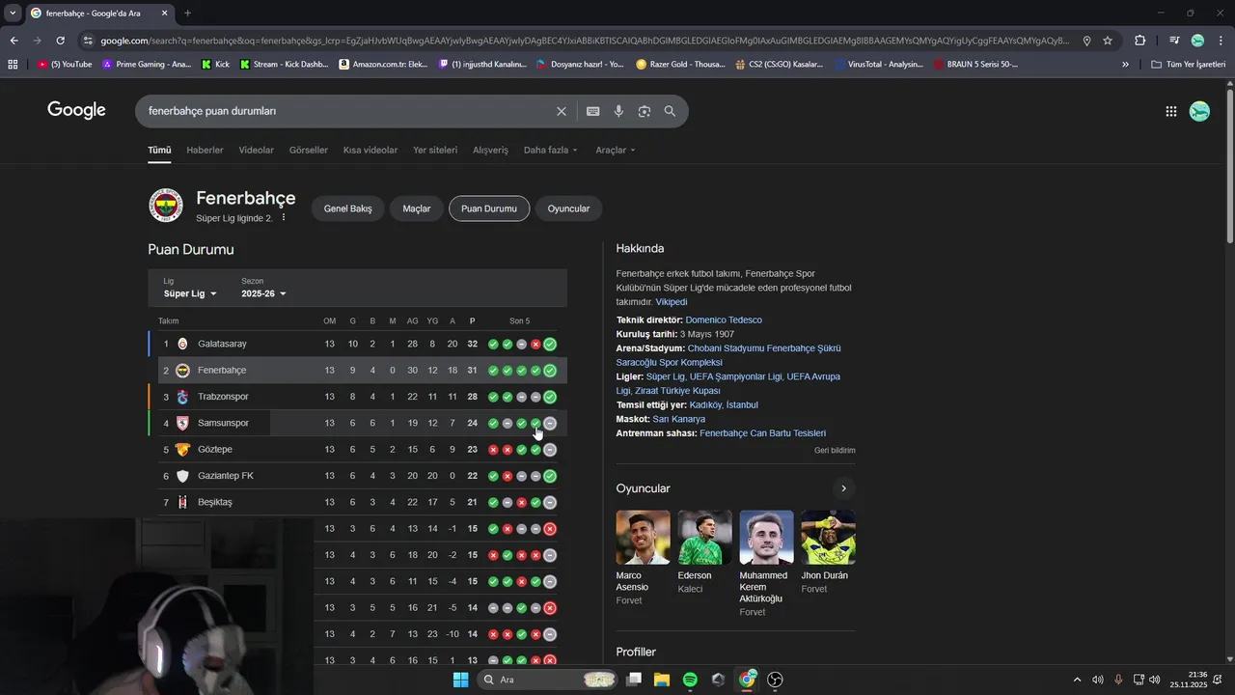Open the Google apps grid

[1171, 111]
